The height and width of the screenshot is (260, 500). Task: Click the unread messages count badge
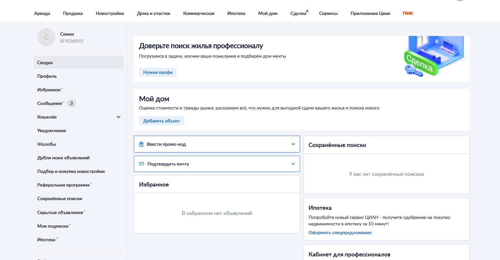click(x=71, y=103)
